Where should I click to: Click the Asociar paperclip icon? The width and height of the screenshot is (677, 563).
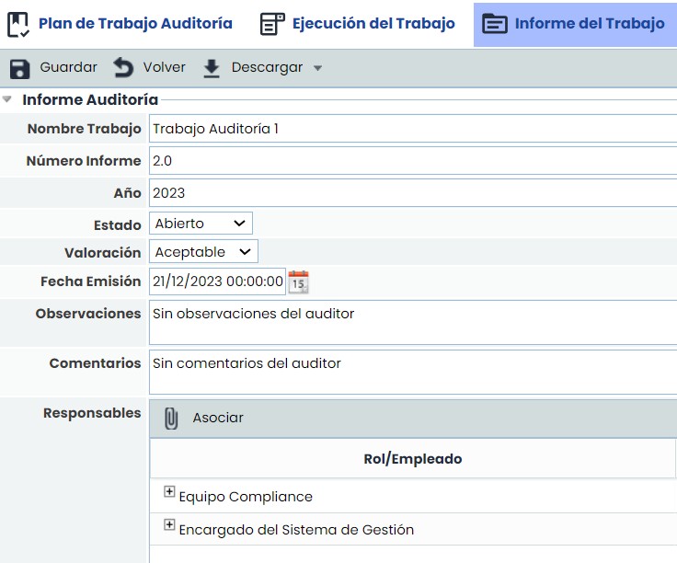[171, 418]
